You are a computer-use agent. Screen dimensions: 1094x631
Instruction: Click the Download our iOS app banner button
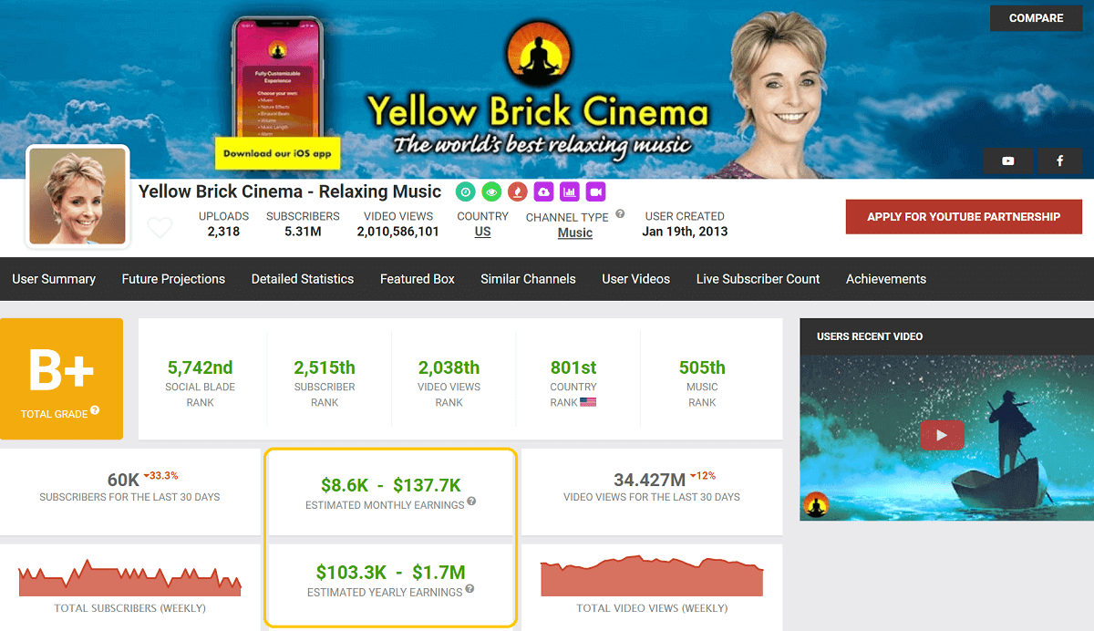(x=277, y=153)
